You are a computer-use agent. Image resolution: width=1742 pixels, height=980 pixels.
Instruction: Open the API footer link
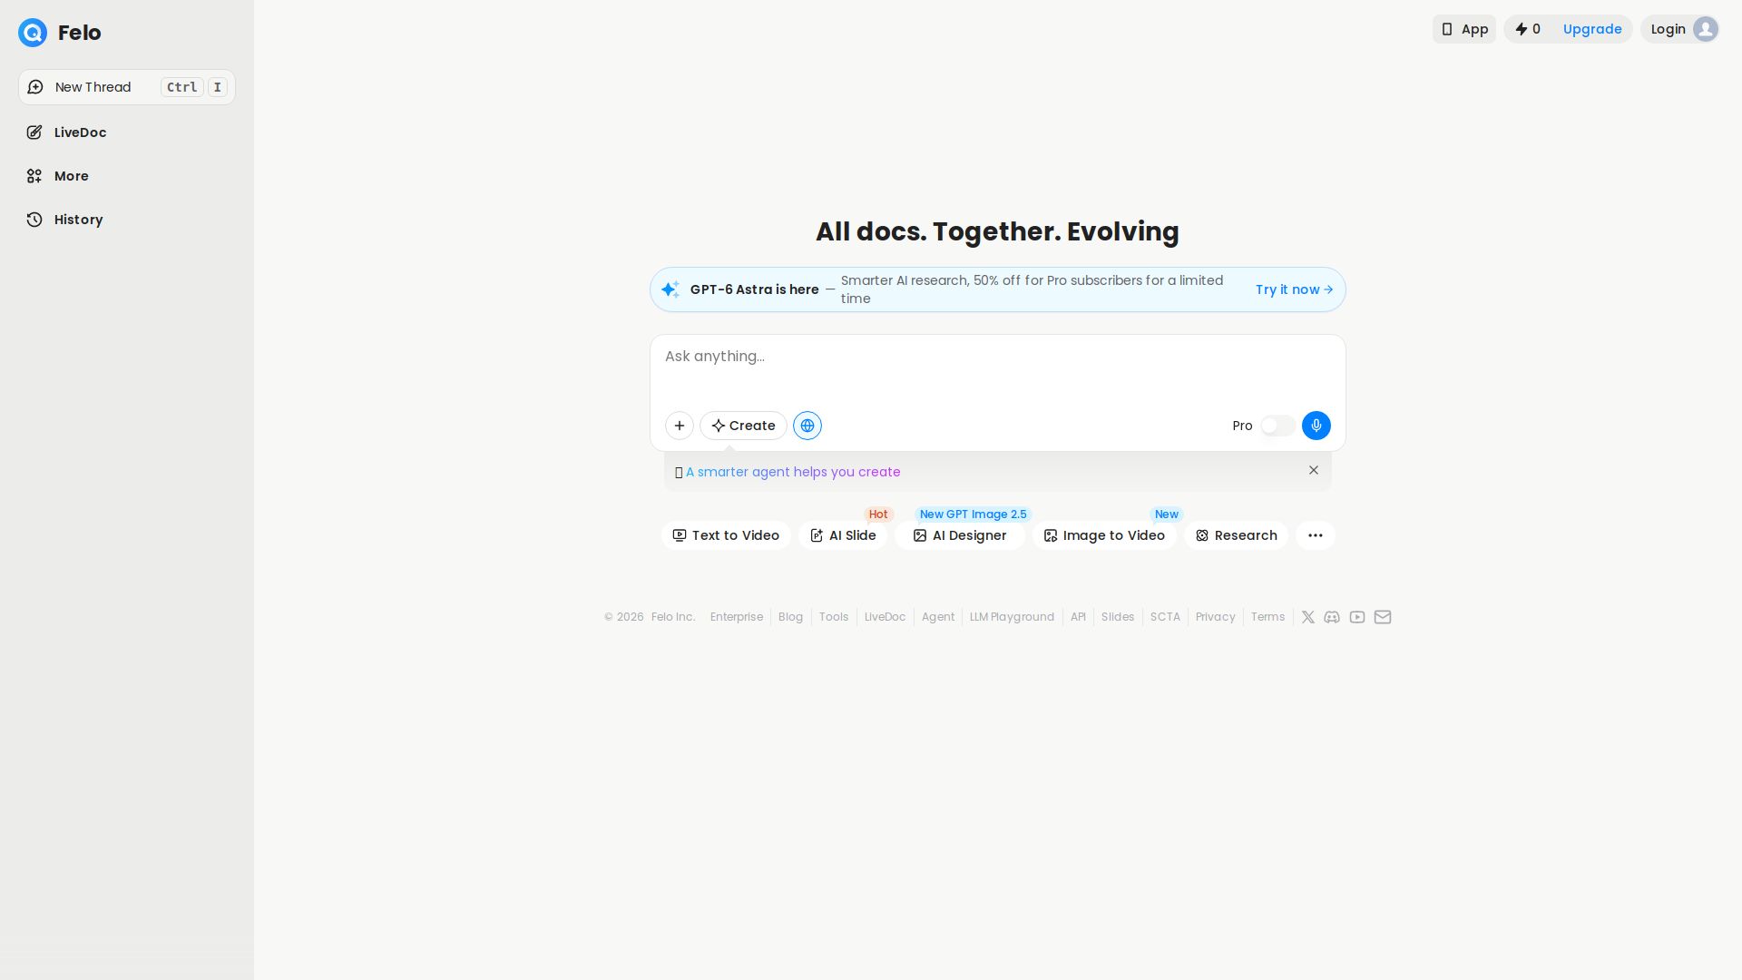coord(1078,617)
